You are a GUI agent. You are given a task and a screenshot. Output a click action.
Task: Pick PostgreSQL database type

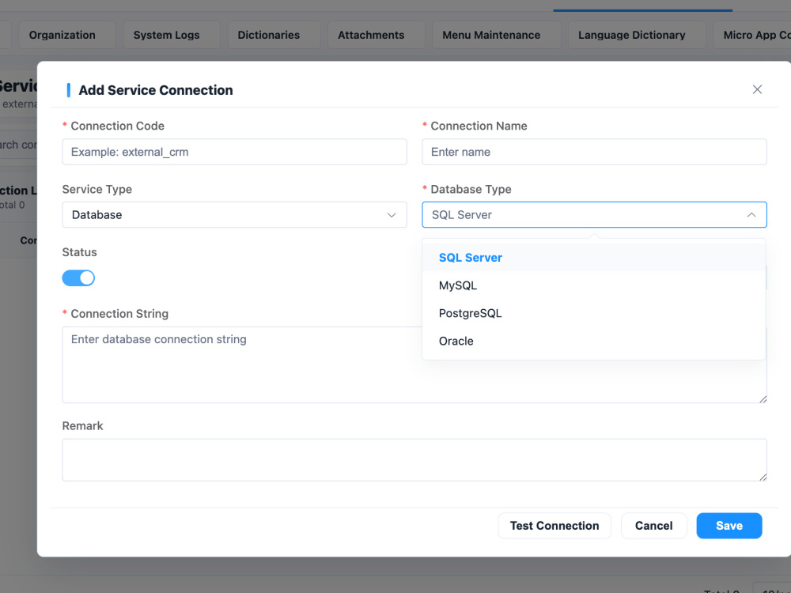tap(594, 313)
